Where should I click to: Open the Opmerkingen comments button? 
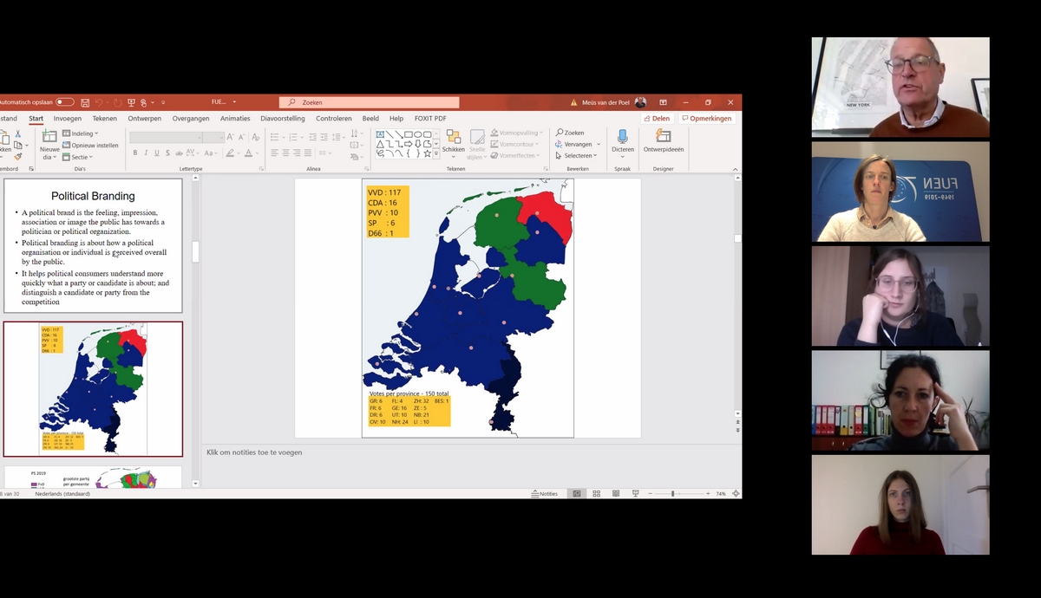(x=707, y=119)
